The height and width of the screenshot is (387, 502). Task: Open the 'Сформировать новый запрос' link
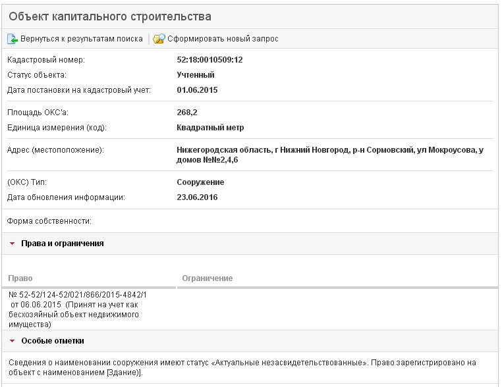click(x=222, y=39)
